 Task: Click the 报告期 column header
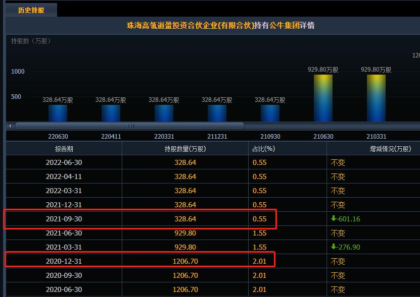pos(64,149)
